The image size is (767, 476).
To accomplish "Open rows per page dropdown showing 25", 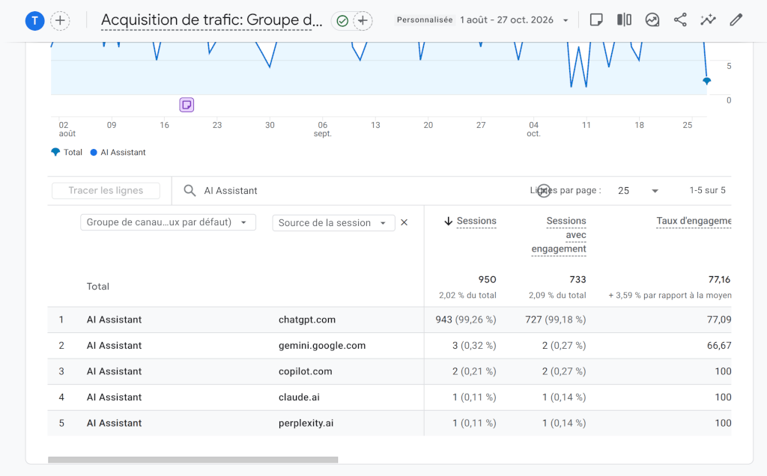I will [x=638, y=191].
